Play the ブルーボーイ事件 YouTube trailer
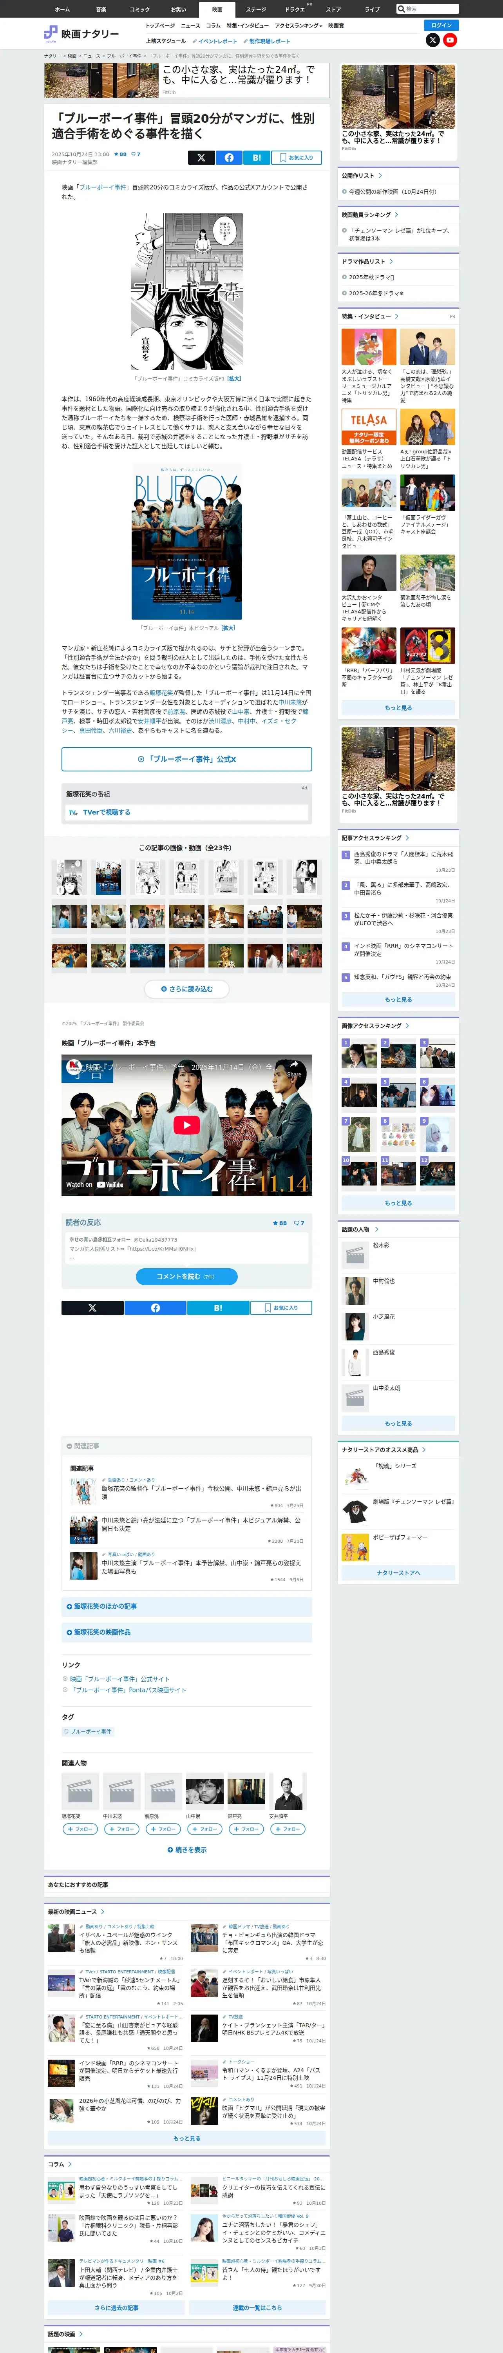 point(187,1126)
